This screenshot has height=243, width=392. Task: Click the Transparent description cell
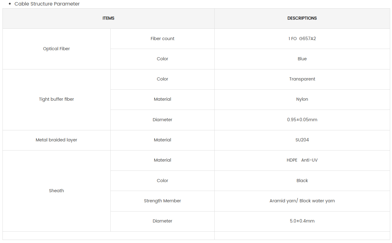pos(302,79)
